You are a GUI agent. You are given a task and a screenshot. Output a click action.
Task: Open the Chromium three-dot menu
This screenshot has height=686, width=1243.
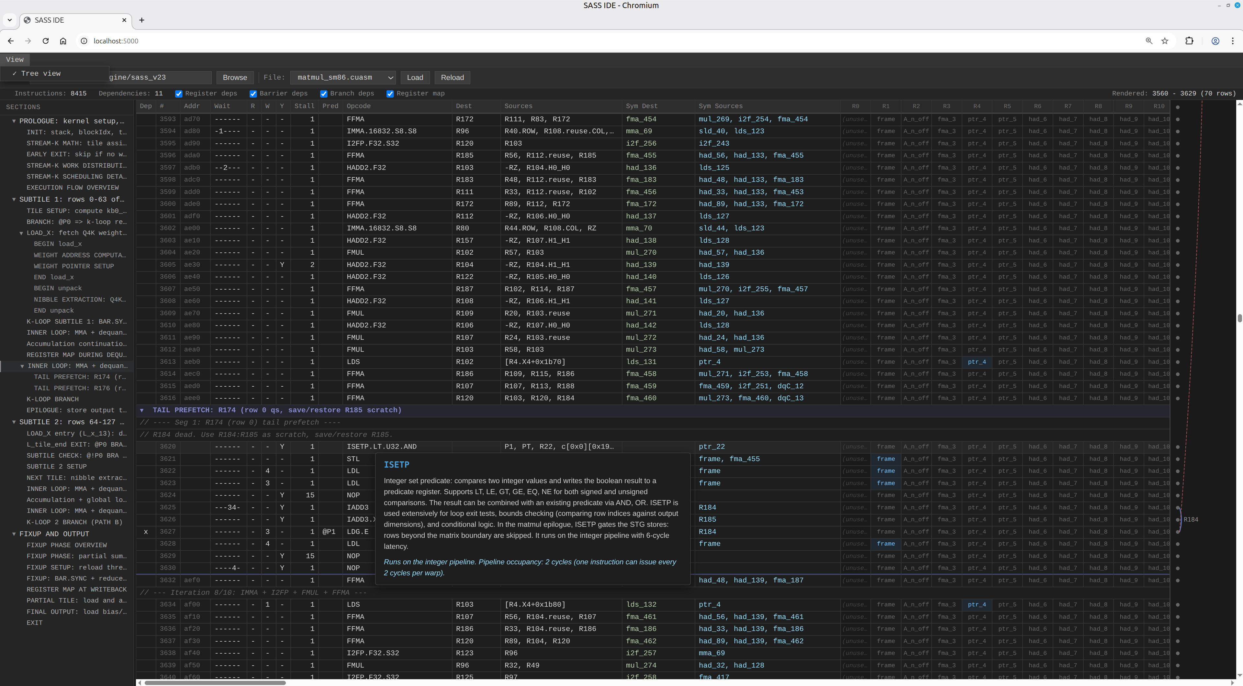coord(1232,41)
